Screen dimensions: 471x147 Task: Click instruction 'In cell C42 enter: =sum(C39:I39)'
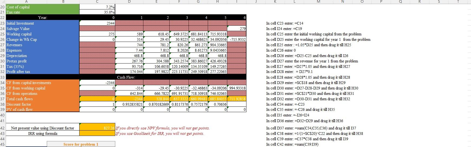coord(293,144)
